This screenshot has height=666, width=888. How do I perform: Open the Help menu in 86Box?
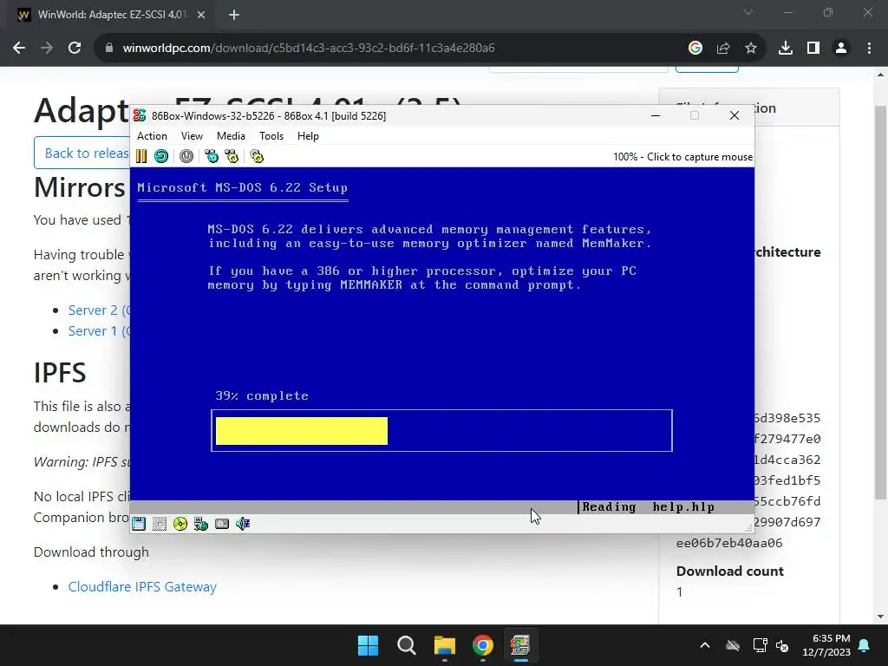pos(308,136)
